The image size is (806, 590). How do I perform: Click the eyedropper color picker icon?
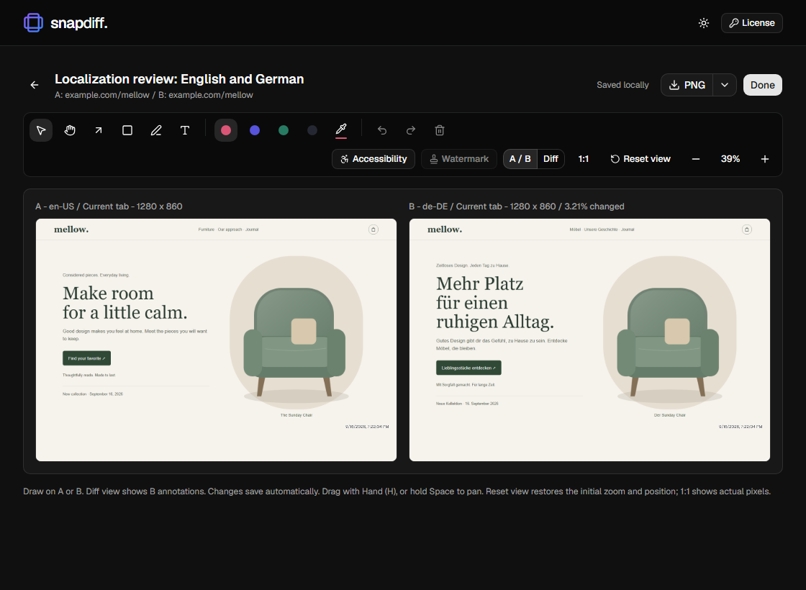click(x=341, y=130)
